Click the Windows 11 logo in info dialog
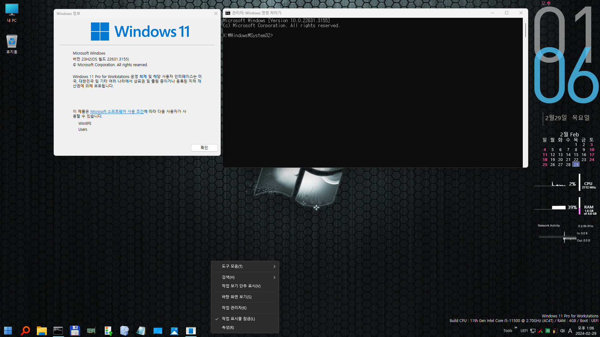 point(140,32)
